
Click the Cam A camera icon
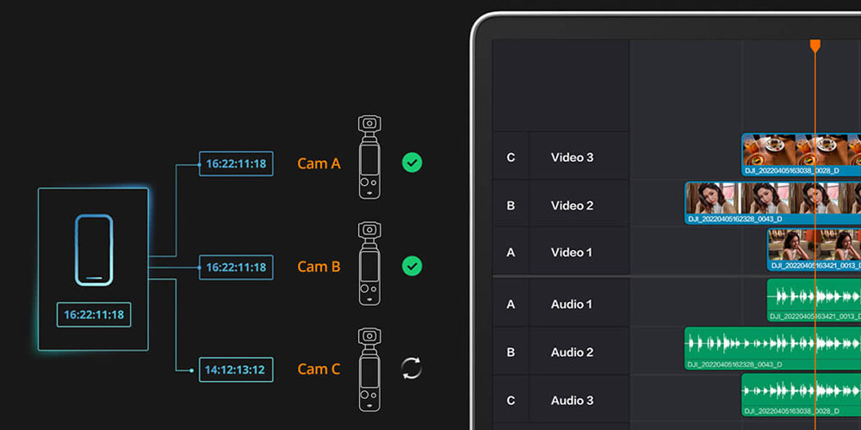(x=369, y=157)
